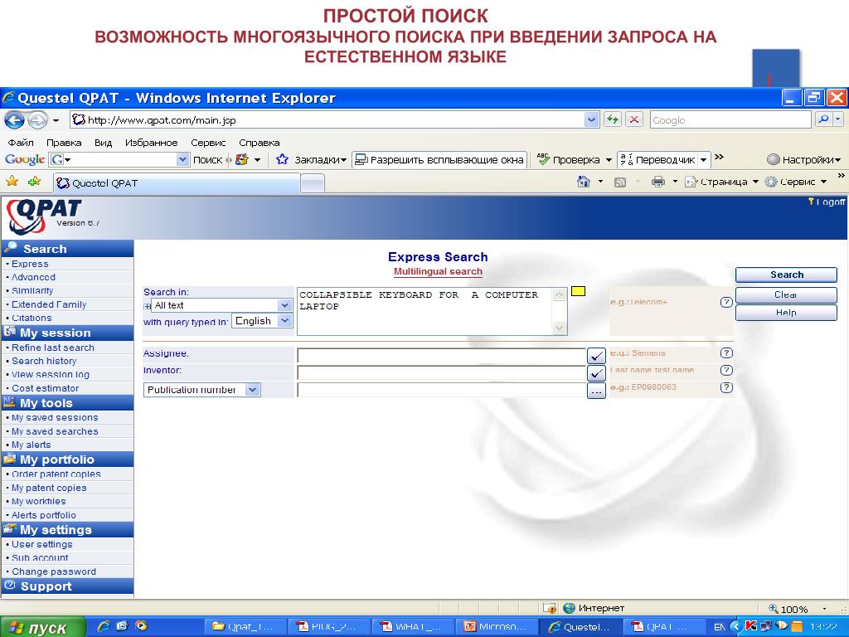Open the Настройки settings dropdown
The height and width of the screenshot is (637, 849).
pos(804,160)
